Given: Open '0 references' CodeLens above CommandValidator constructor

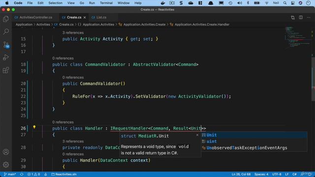Looking at the screenshot, I should pos(73,78).
